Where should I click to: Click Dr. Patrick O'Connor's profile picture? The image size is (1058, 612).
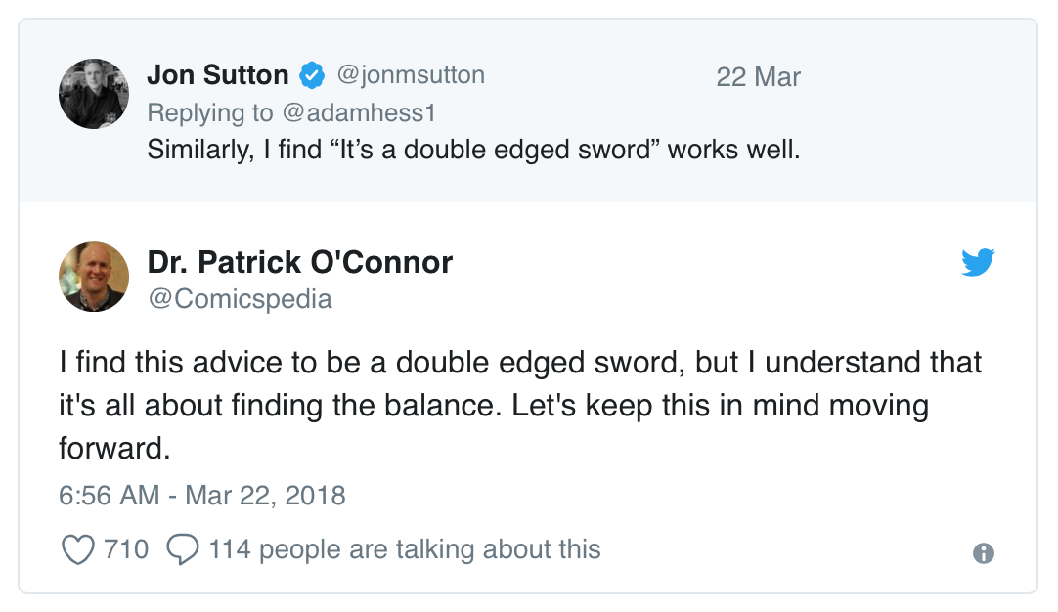tap(94, 277)
